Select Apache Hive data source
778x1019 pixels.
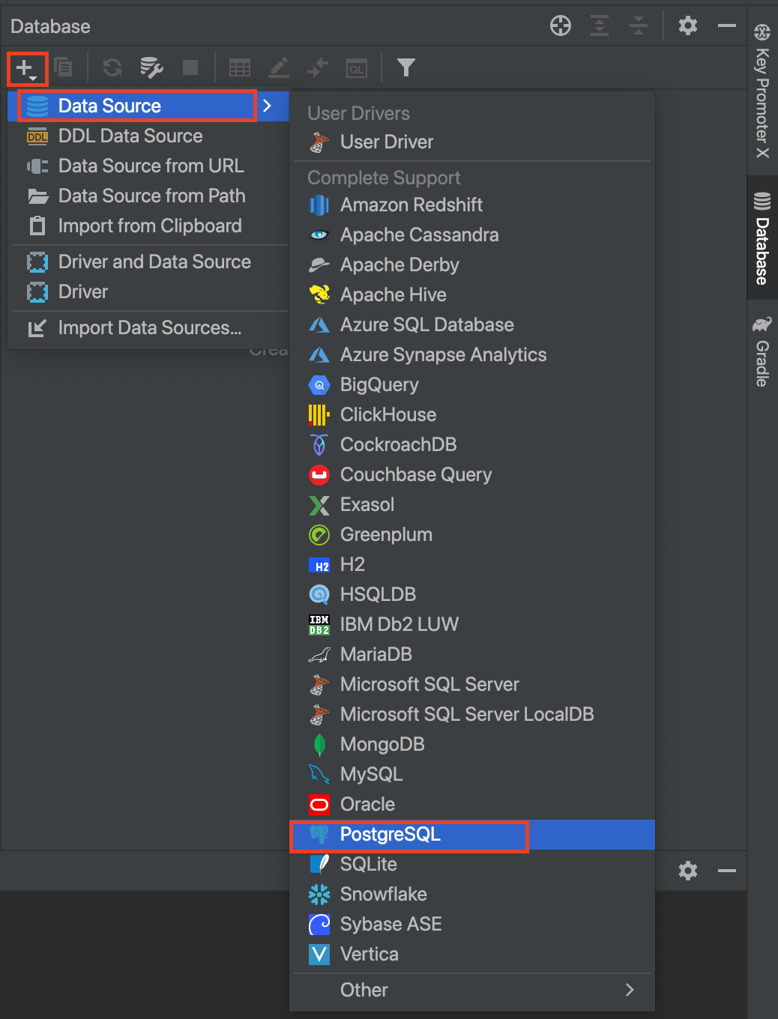tap(472, 294)
